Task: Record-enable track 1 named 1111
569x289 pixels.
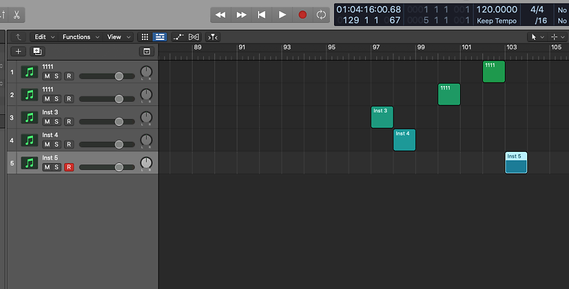Action: coord(69,76)
